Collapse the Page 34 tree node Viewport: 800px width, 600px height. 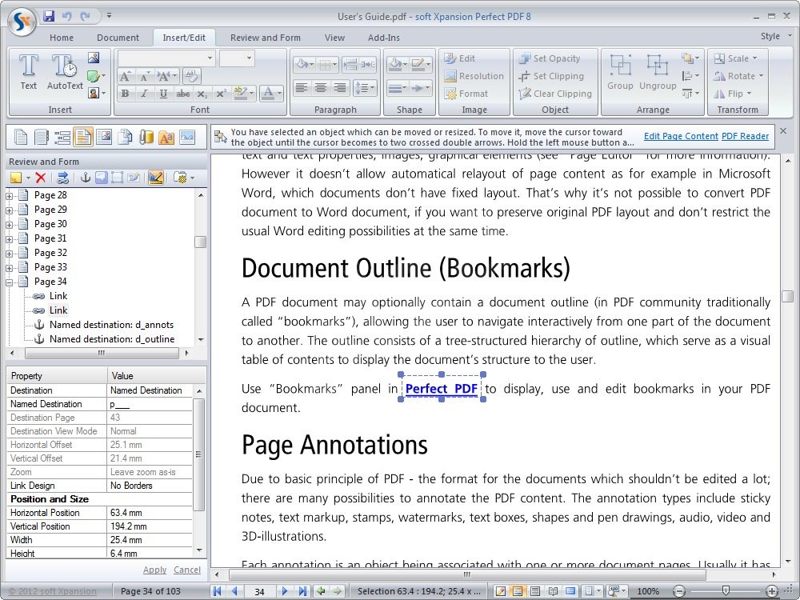tap(9, 282)
